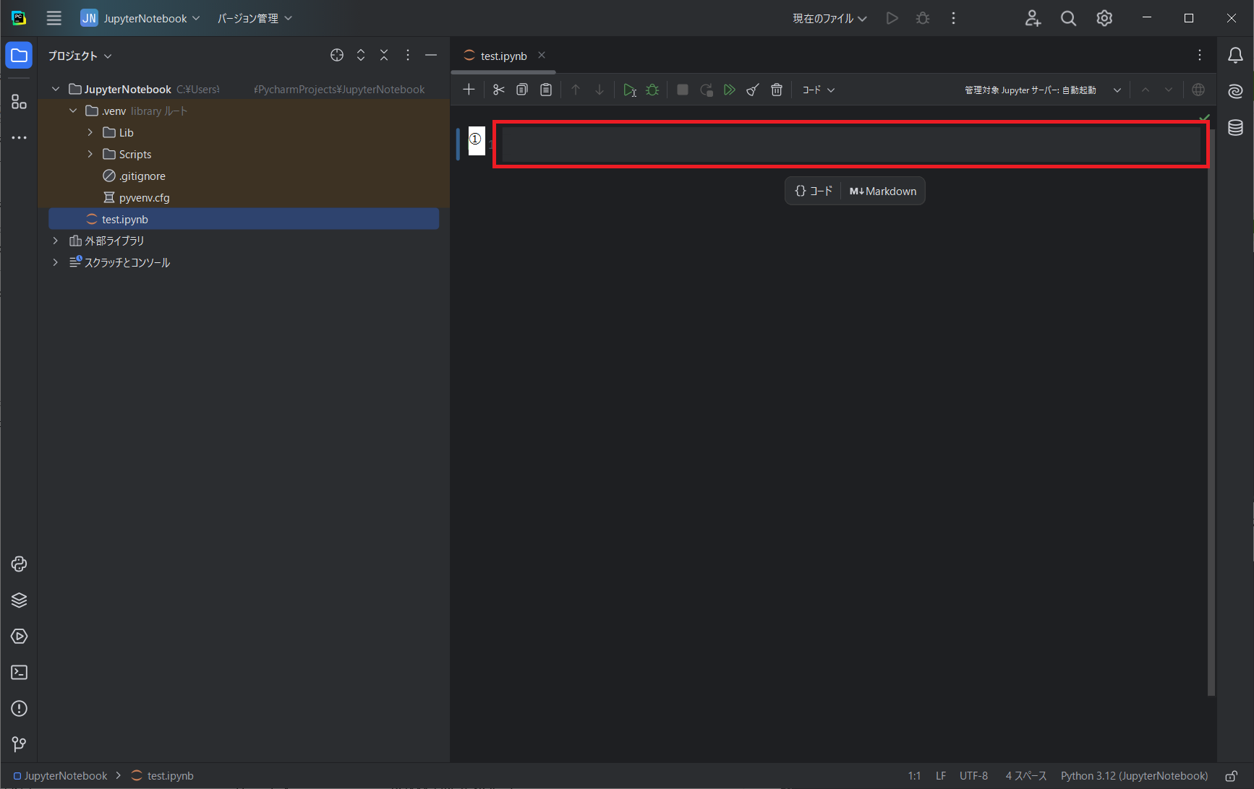1254x789 pixels.
Task: Change UTF-8 file encoding
Action: coord(973,776)
